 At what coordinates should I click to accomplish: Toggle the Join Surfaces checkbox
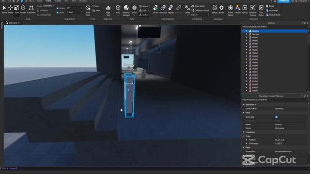coord(38,15)
